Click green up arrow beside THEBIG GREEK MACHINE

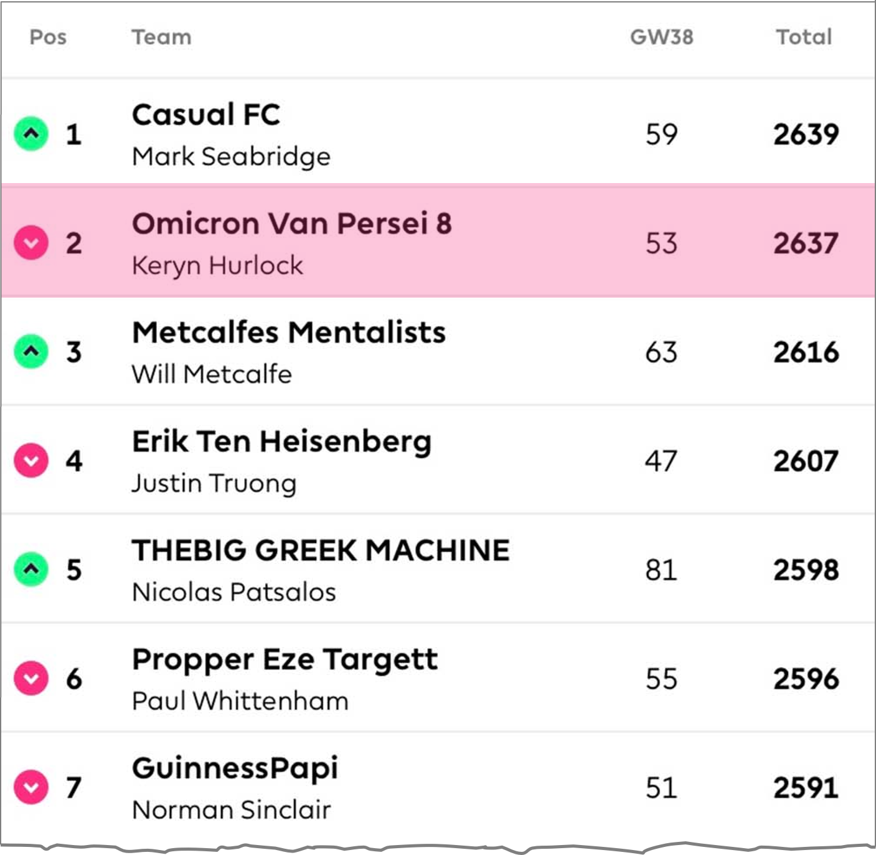coord(31,570)
